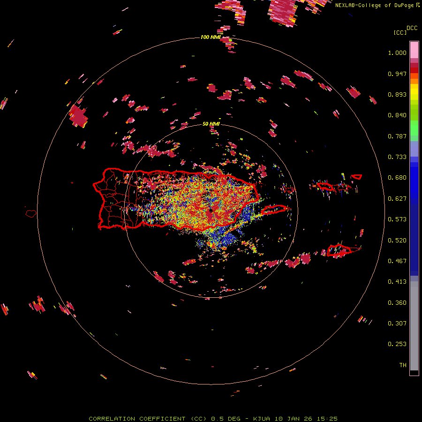422x422 pixels.
Task: Select the 0.733 scale value
Action: (397, 157)
